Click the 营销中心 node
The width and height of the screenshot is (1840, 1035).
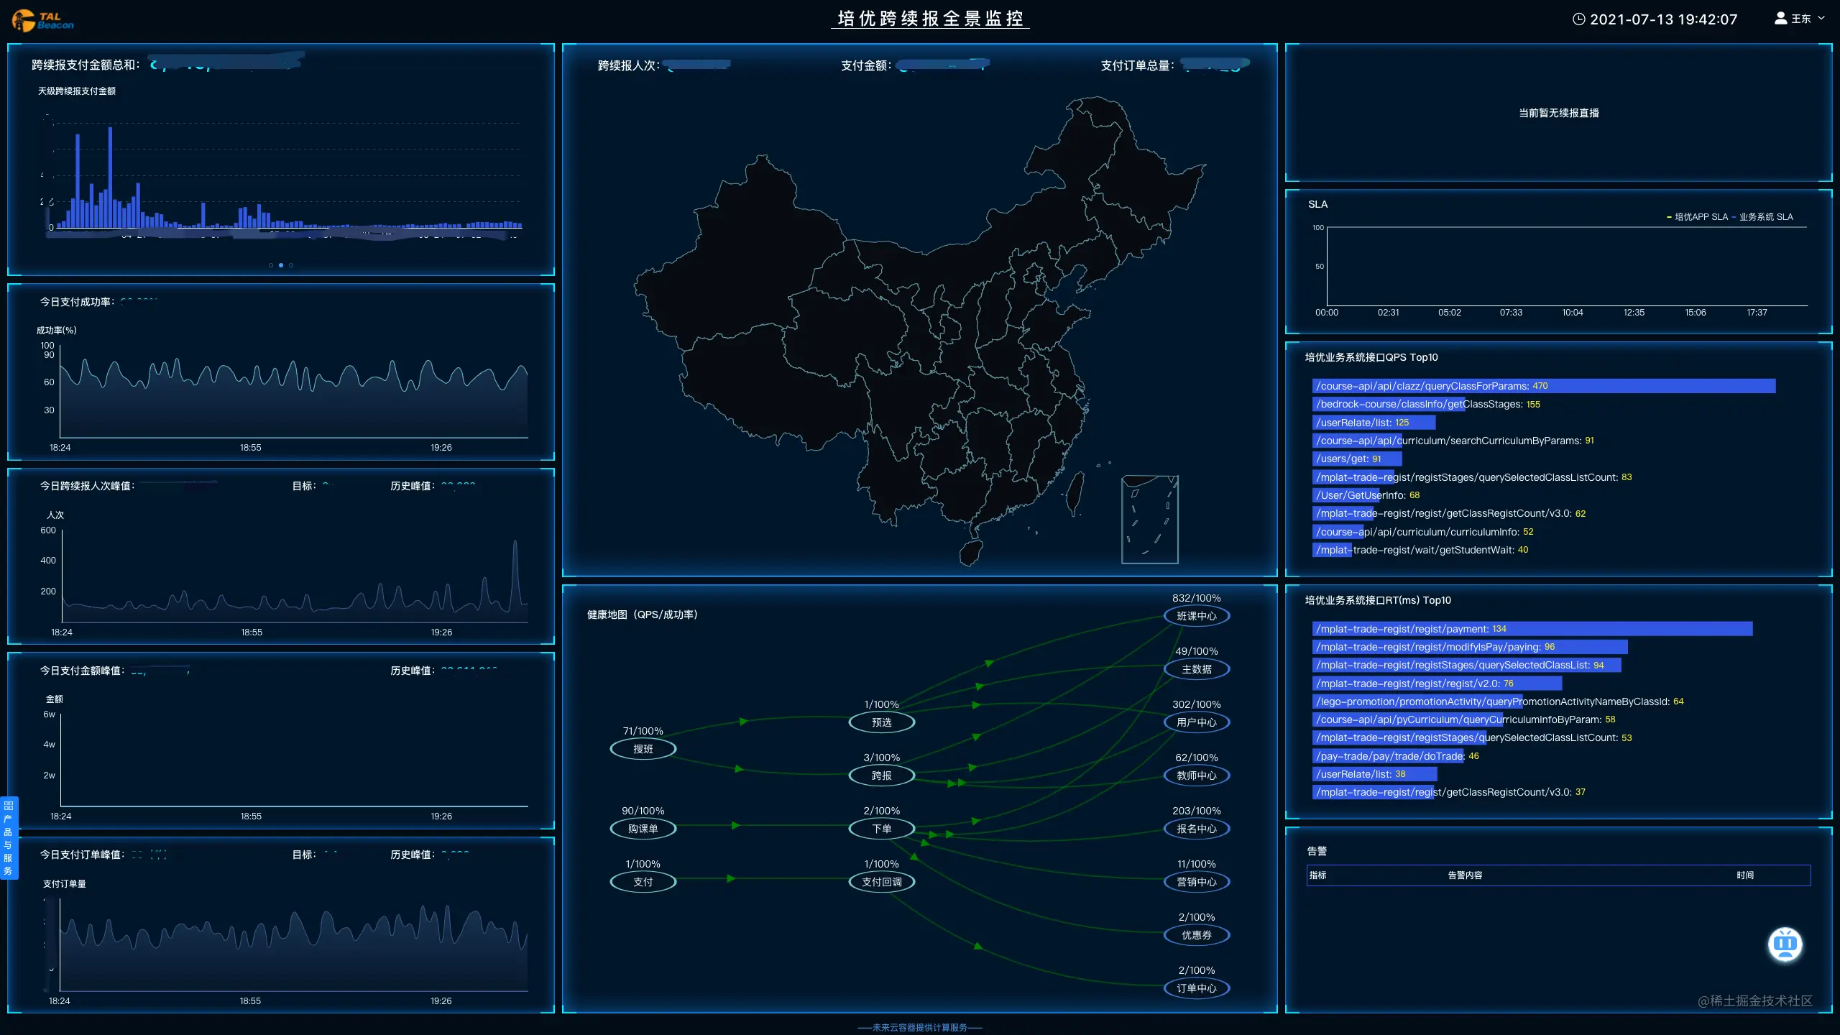coord(1196,882)
